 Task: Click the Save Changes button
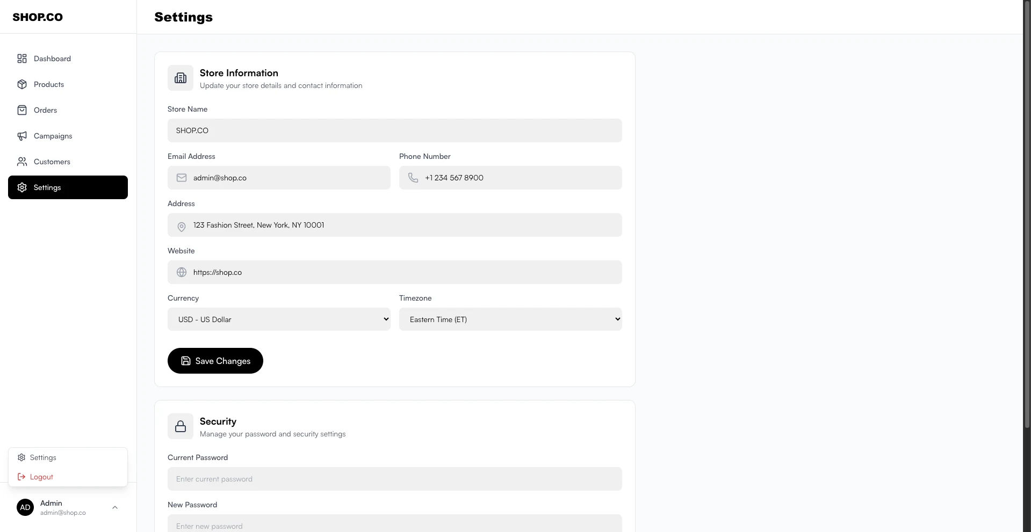point(215,361)
